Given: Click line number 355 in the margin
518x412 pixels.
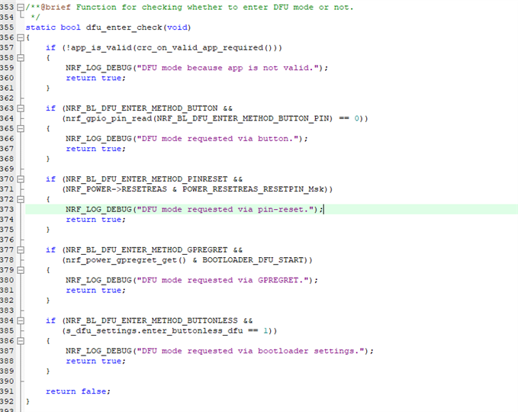Looking at the screenshot, I should click(7, 27).
